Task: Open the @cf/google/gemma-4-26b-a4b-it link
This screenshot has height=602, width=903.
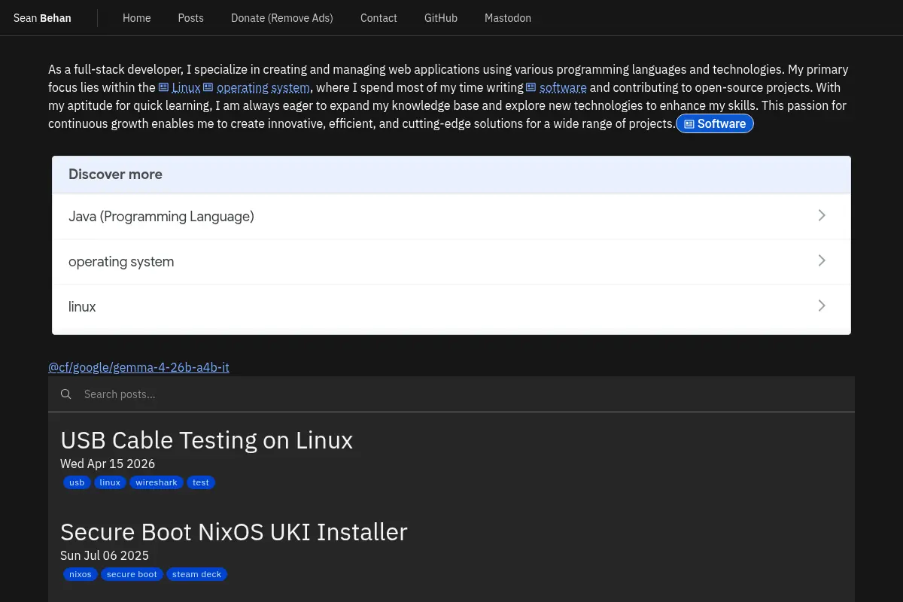Action: coord(138,367)
